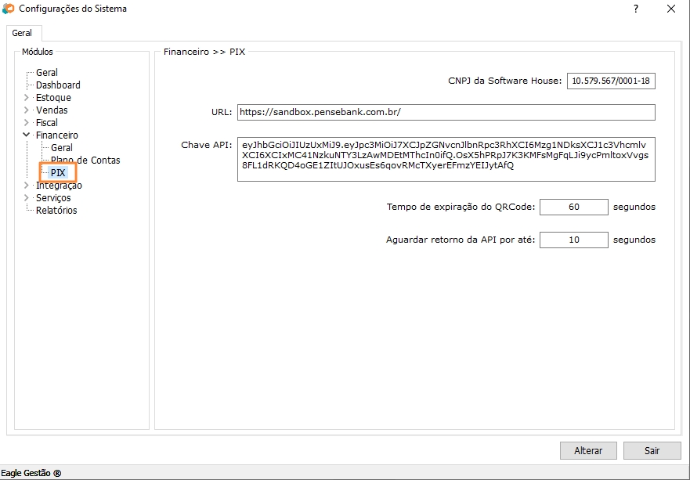690x480 pixels.
Task: Select Financeiro module label
Action: tap(56, 135)
